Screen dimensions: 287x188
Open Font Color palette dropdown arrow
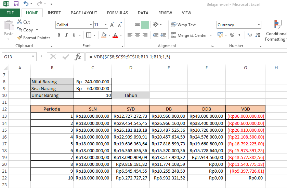pos(121,35)
